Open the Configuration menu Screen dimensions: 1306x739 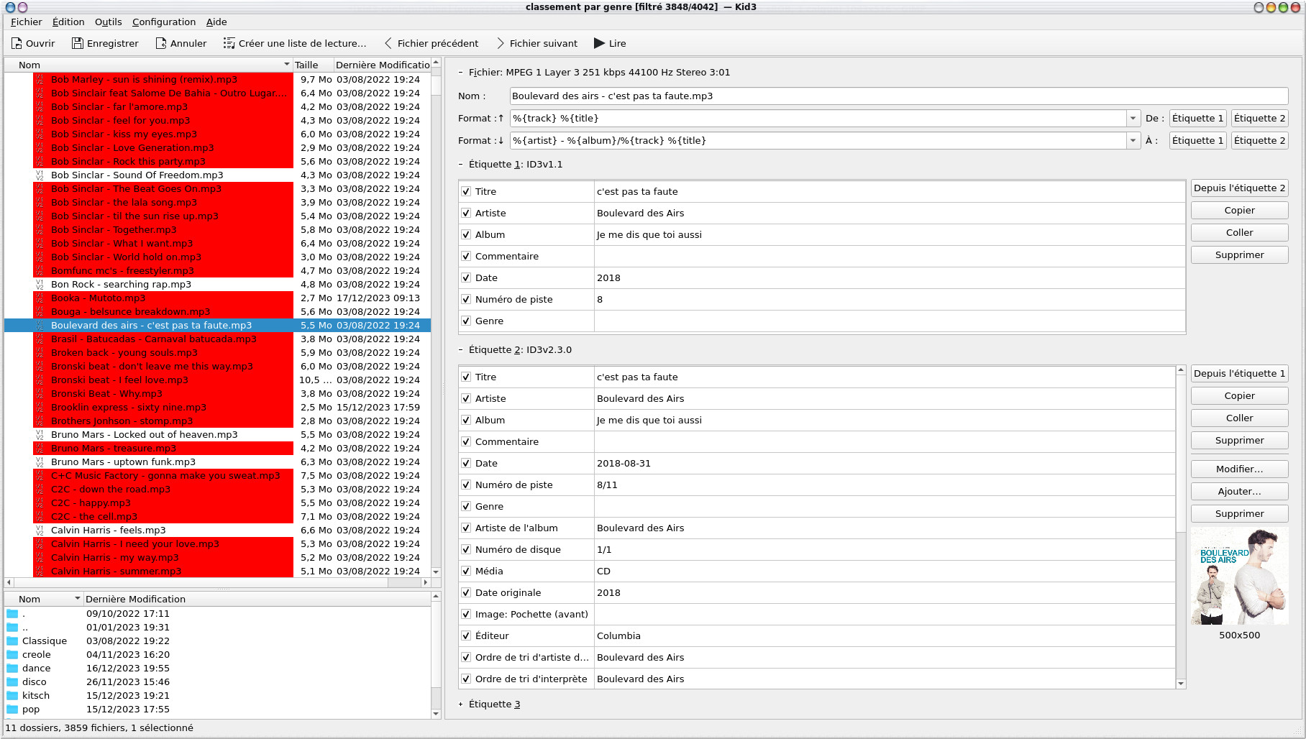(164, 22)
